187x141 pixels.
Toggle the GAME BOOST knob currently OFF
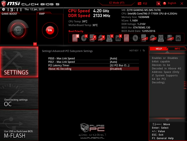click(18, 30)
